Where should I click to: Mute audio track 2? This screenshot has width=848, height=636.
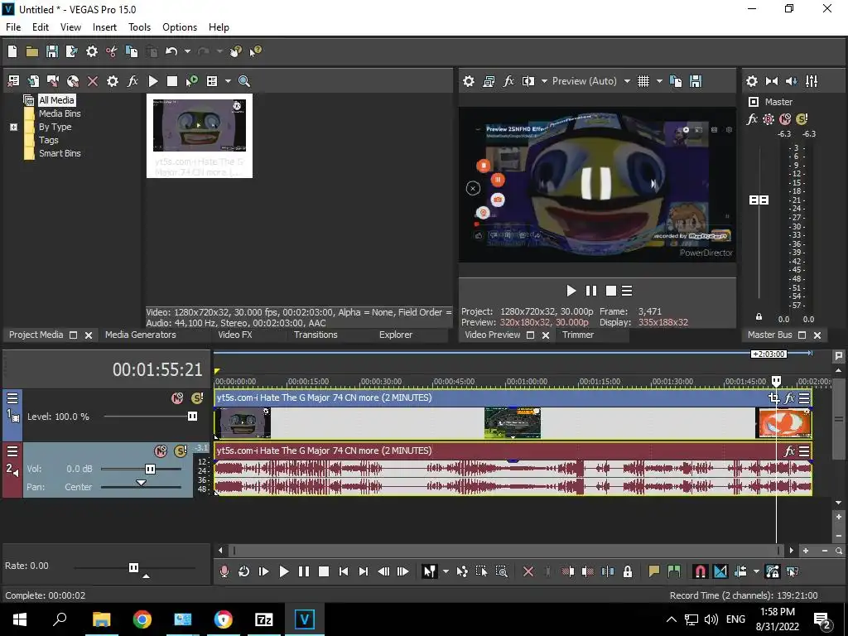[161, 450]
